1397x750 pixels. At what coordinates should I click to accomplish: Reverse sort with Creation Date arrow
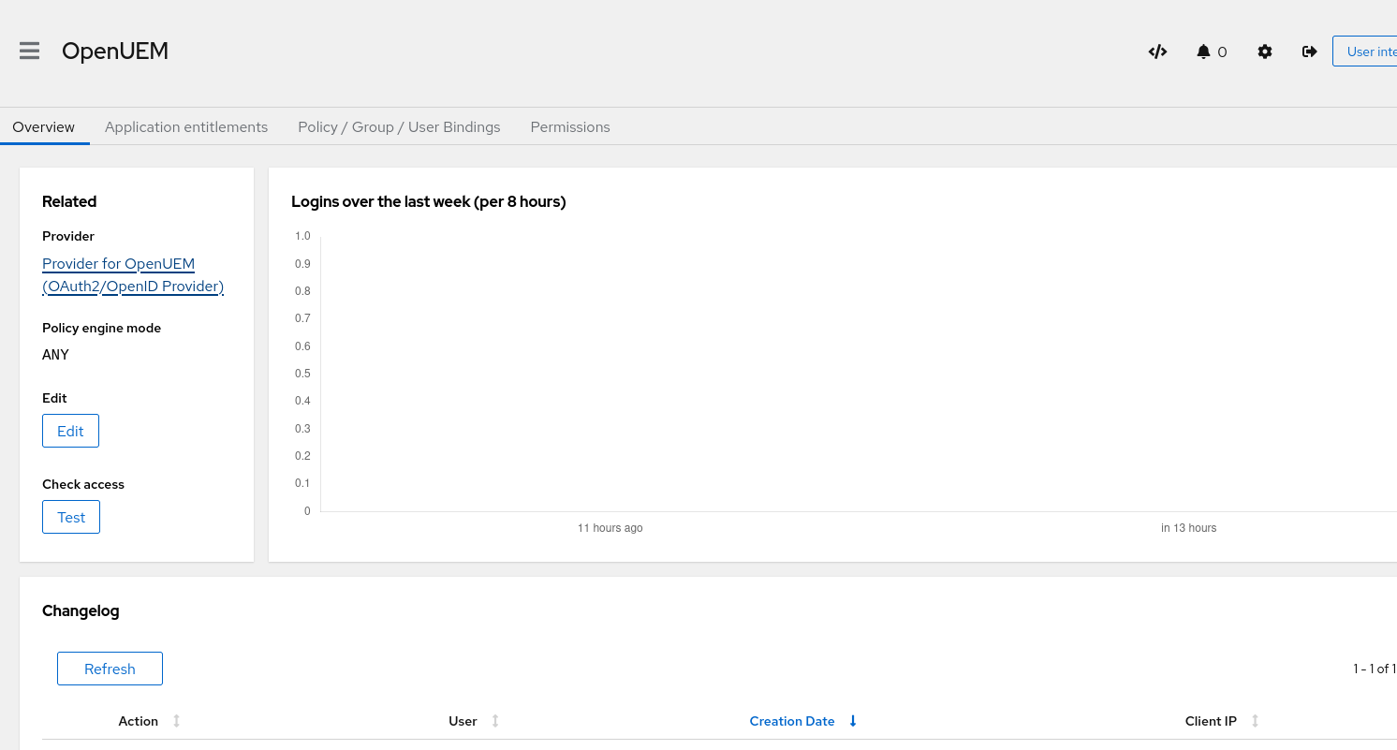pyautogui.click(x=853, y=721)
